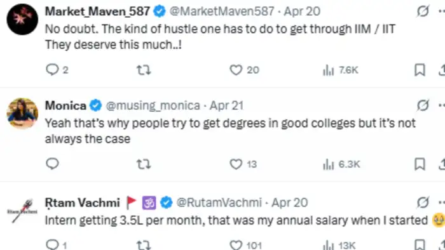Like Monica's tweet with 13 likes
This screenshot has height=250, width=445.
point(243,164)
